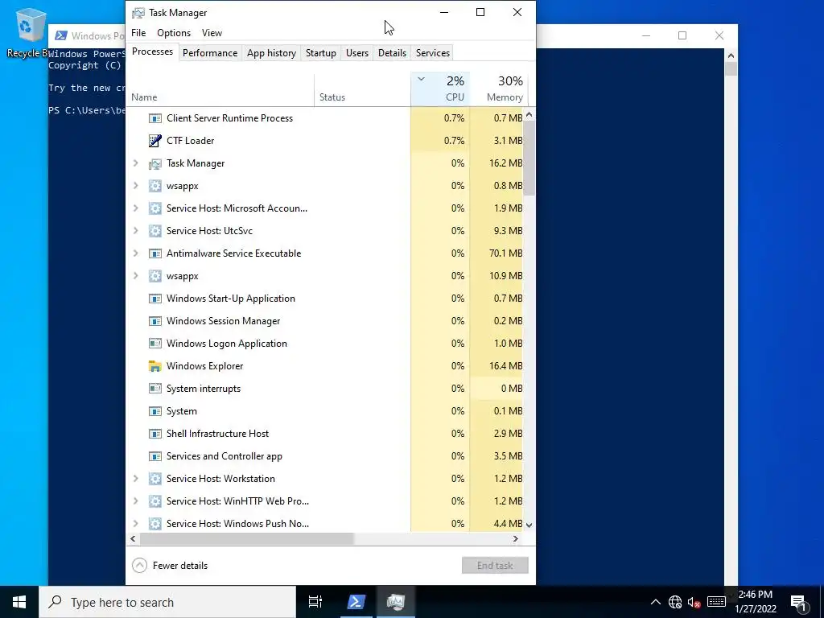Click the scroll-down arrow of process list
Image resolution: width=824 pixels, height=618 pixels.
(x=529, y=525)
